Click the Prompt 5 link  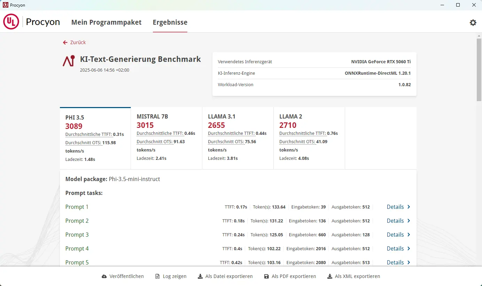coord(77,262)
